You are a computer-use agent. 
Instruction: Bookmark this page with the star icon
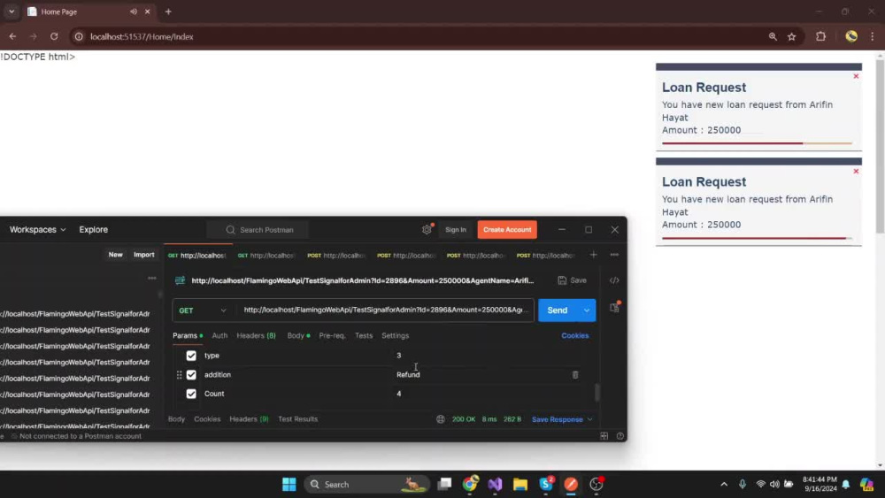tap(792, 36)
